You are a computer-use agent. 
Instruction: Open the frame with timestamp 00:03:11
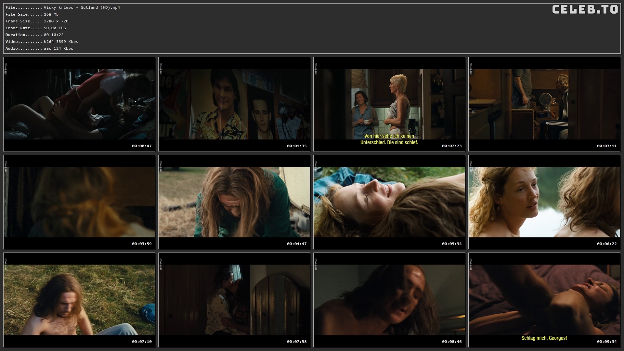(544, 104)
